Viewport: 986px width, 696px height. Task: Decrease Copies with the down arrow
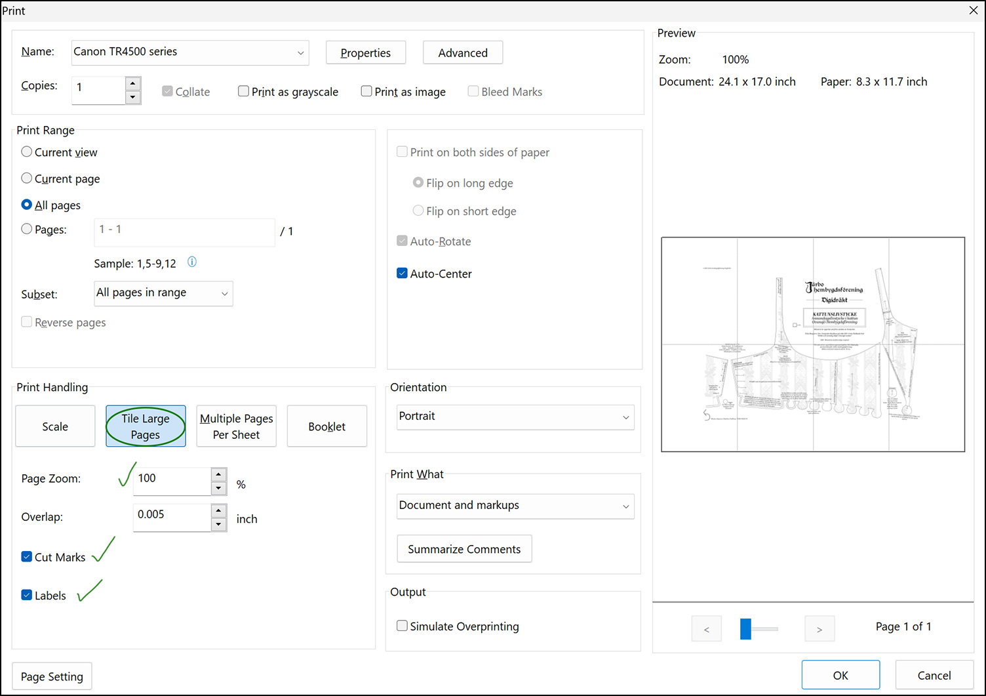(132, 98)
